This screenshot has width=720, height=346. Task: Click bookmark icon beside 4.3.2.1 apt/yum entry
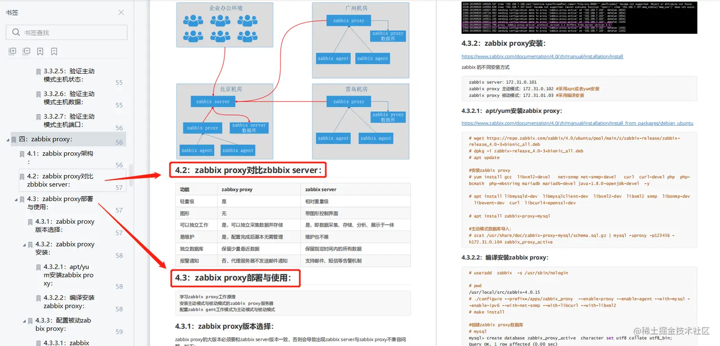[39, 267]
